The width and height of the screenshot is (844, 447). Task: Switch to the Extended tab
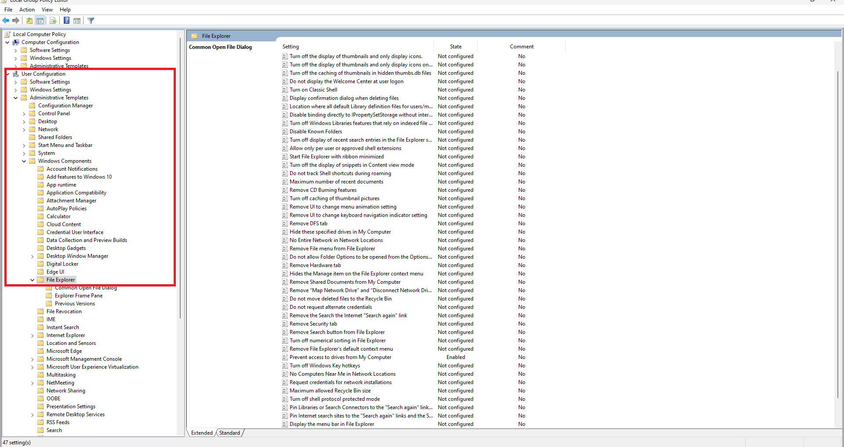click(202, 433)
